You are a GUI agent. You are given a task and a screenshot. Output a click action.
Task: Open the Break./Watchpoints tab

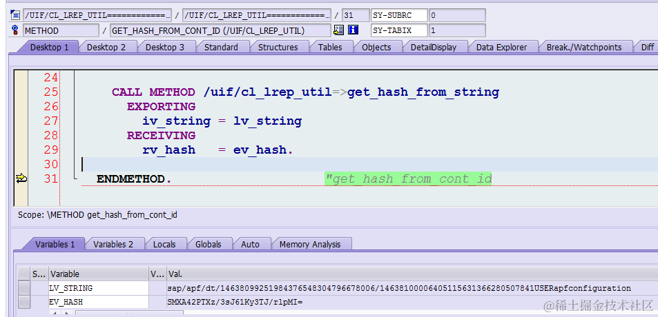583,48
